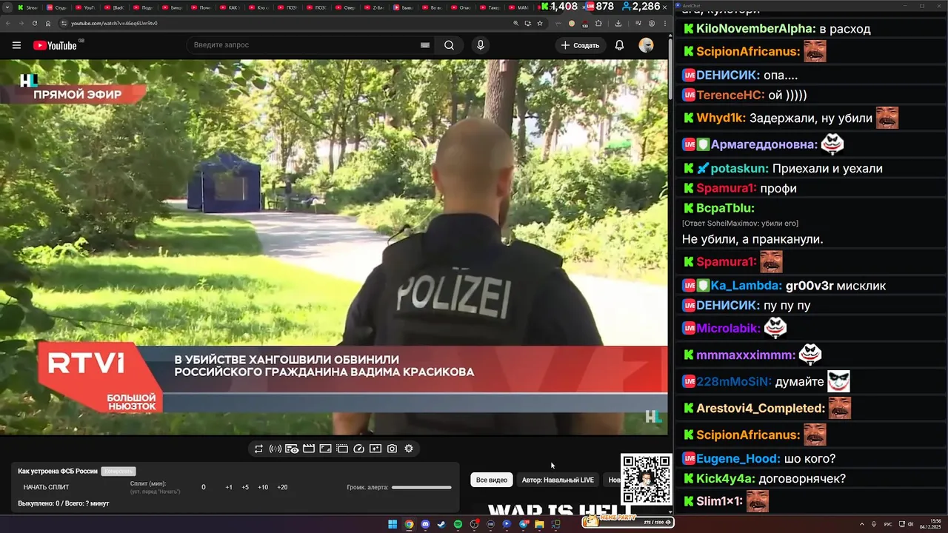Click the clapperboard icon in the video toolbar
Image resolution: width=948 pixels, height=533 pixels.
[309, 449]
